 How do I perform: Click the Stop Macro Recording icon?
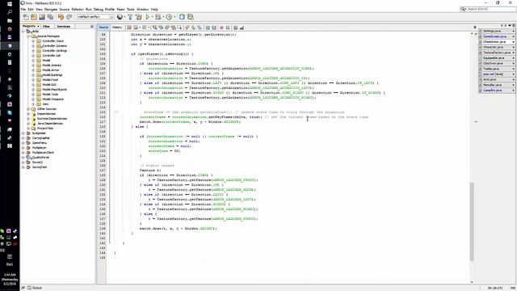pos(228,27)
